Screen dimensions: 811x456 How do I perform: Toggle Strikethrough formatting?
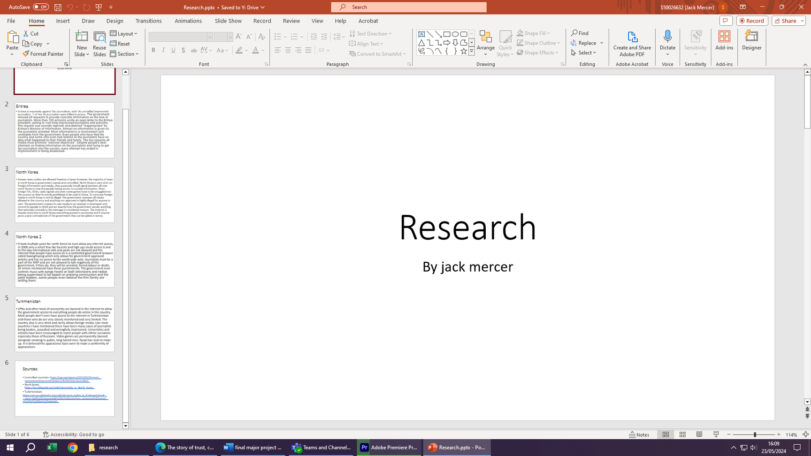click(193, 50)
